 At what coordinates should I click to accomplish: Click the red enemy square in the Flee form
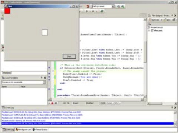click(7, 11)
